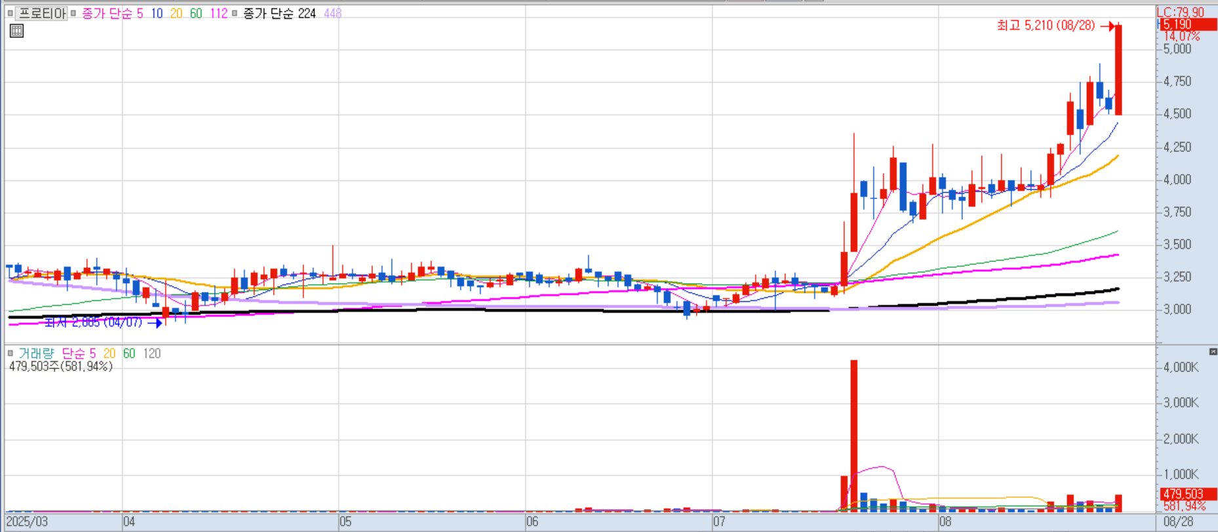
Task: Click the 4,750 price axis label
Action: (x=1177, y=81)
